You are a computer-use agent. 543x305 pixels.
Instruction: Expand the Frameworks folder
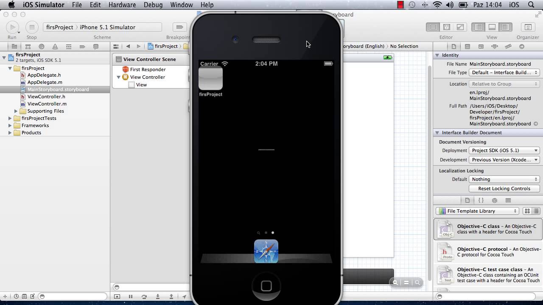(x=10, y=125)
